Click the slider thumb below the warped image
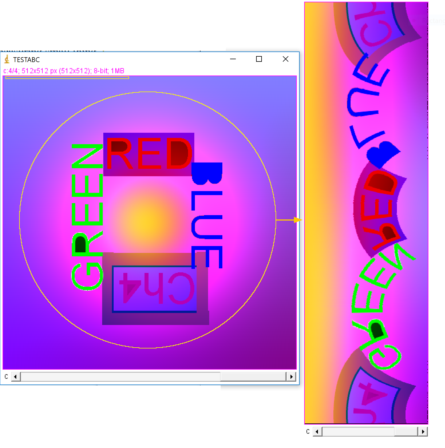Screen dimensions: 445x448 point(406,431)
